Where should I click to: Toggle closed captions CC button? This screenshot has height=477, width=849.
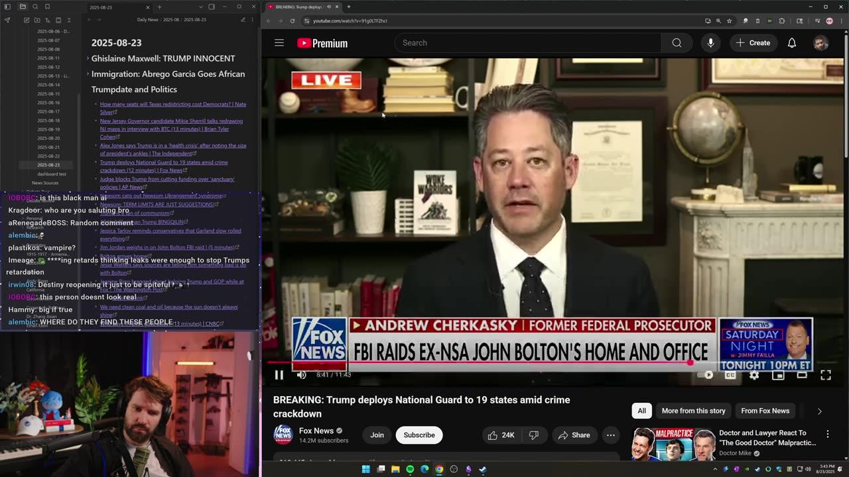click(730, 375)
